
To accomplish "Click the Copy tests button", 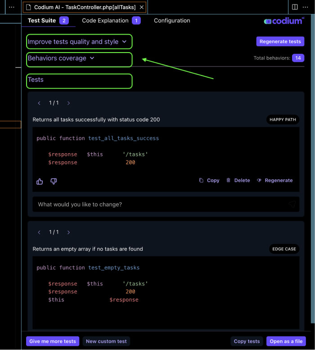I will [x=247, y=341].
